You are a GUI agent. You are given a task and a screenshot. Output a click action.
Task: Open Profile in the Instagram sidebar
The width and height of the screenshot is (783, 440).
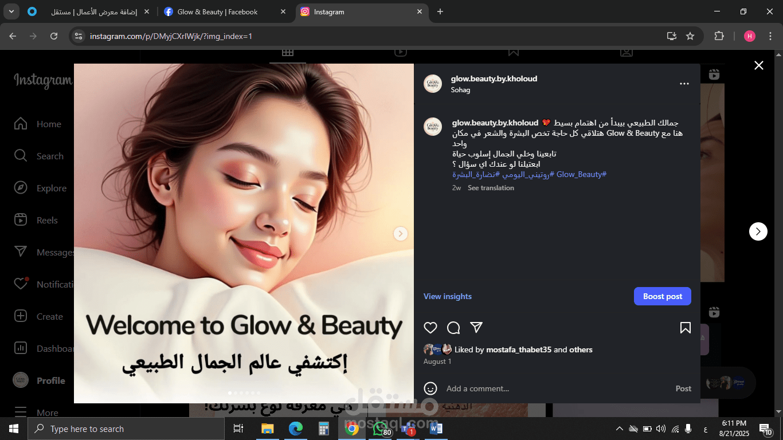(39, 380)
